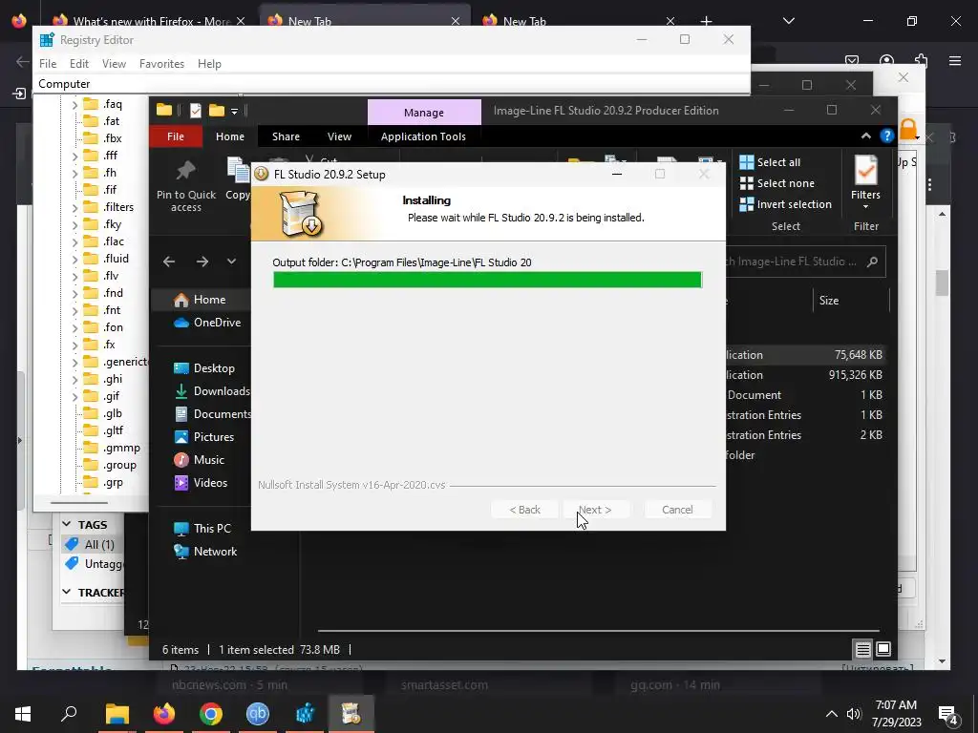The height and width of the screenshot is (733, 978).
Task: Click Select none in Explorer ribbon
Action: click(x=776, y=183)
